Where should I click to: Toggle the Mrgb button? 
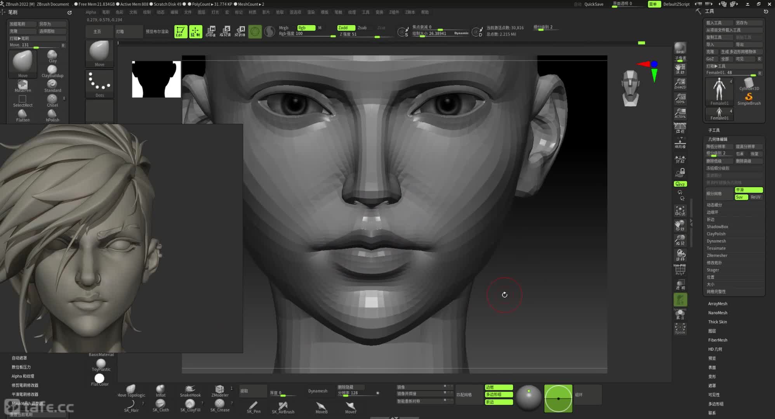coord(284,28)
